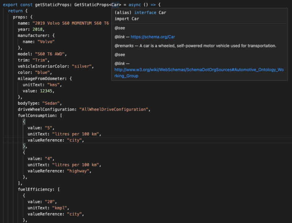This screenshot has width=292, height=223.
Task: Click the "Volvo" string value
Action: 46,42
